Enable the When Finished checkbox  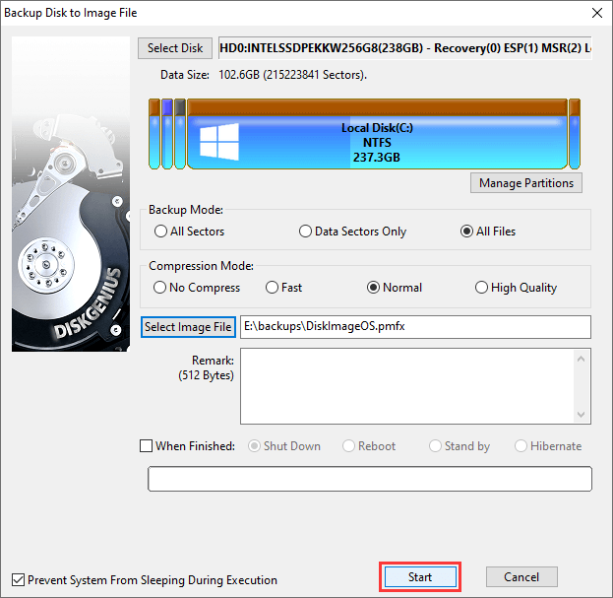[x=147, y=446]
